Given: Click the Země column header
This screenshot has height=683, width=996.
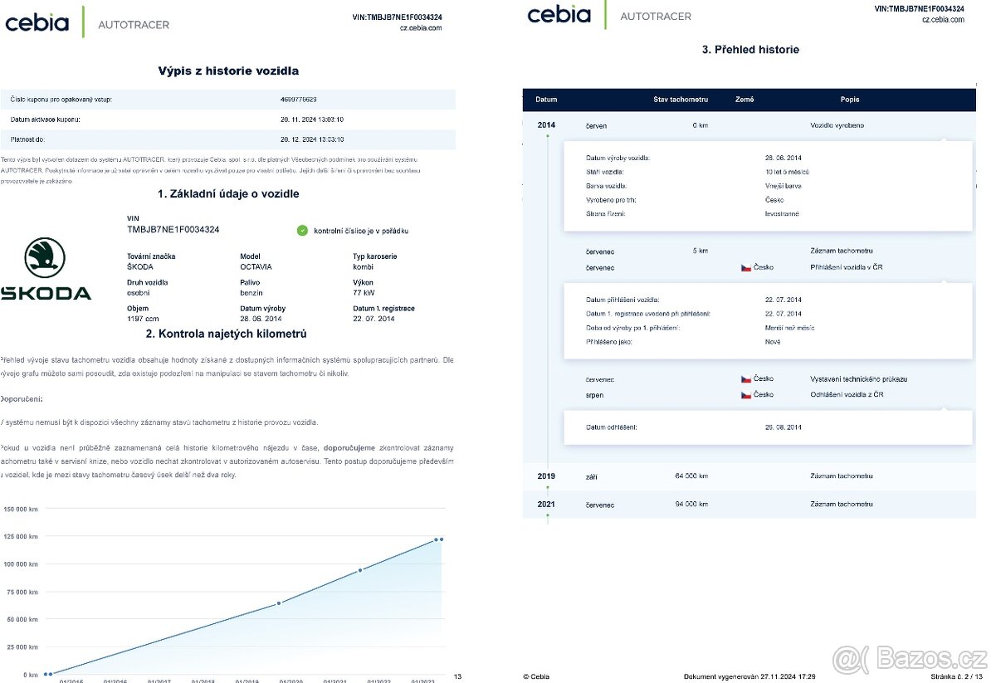Looking at the screenshot, I should pos(745,100).
